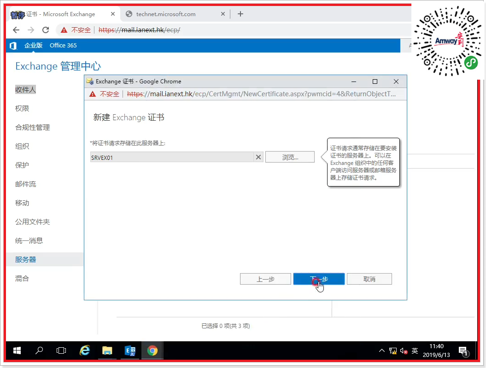Minimize the Exchange 证书 popup window
Image resolution: width=486 pixels, height=368 pixels.
pos(354,82)
